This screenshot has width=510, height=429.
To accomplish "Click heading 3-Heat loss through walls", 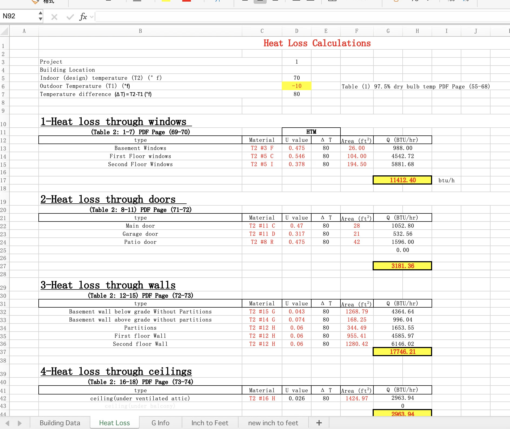I will click(108, 285).
